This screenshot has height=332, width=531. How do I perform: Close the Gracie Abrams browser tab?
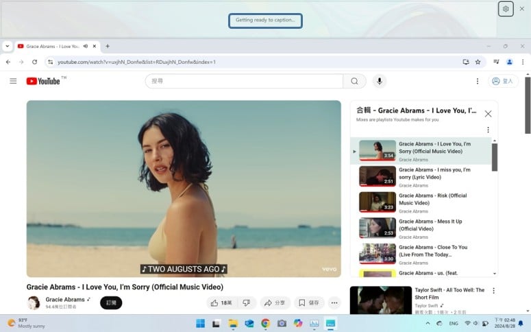click(95, 46)
